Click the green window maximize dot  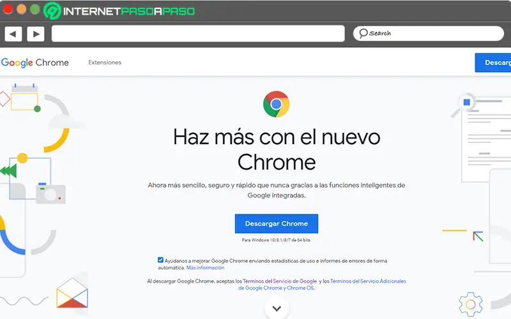[35, 9]
